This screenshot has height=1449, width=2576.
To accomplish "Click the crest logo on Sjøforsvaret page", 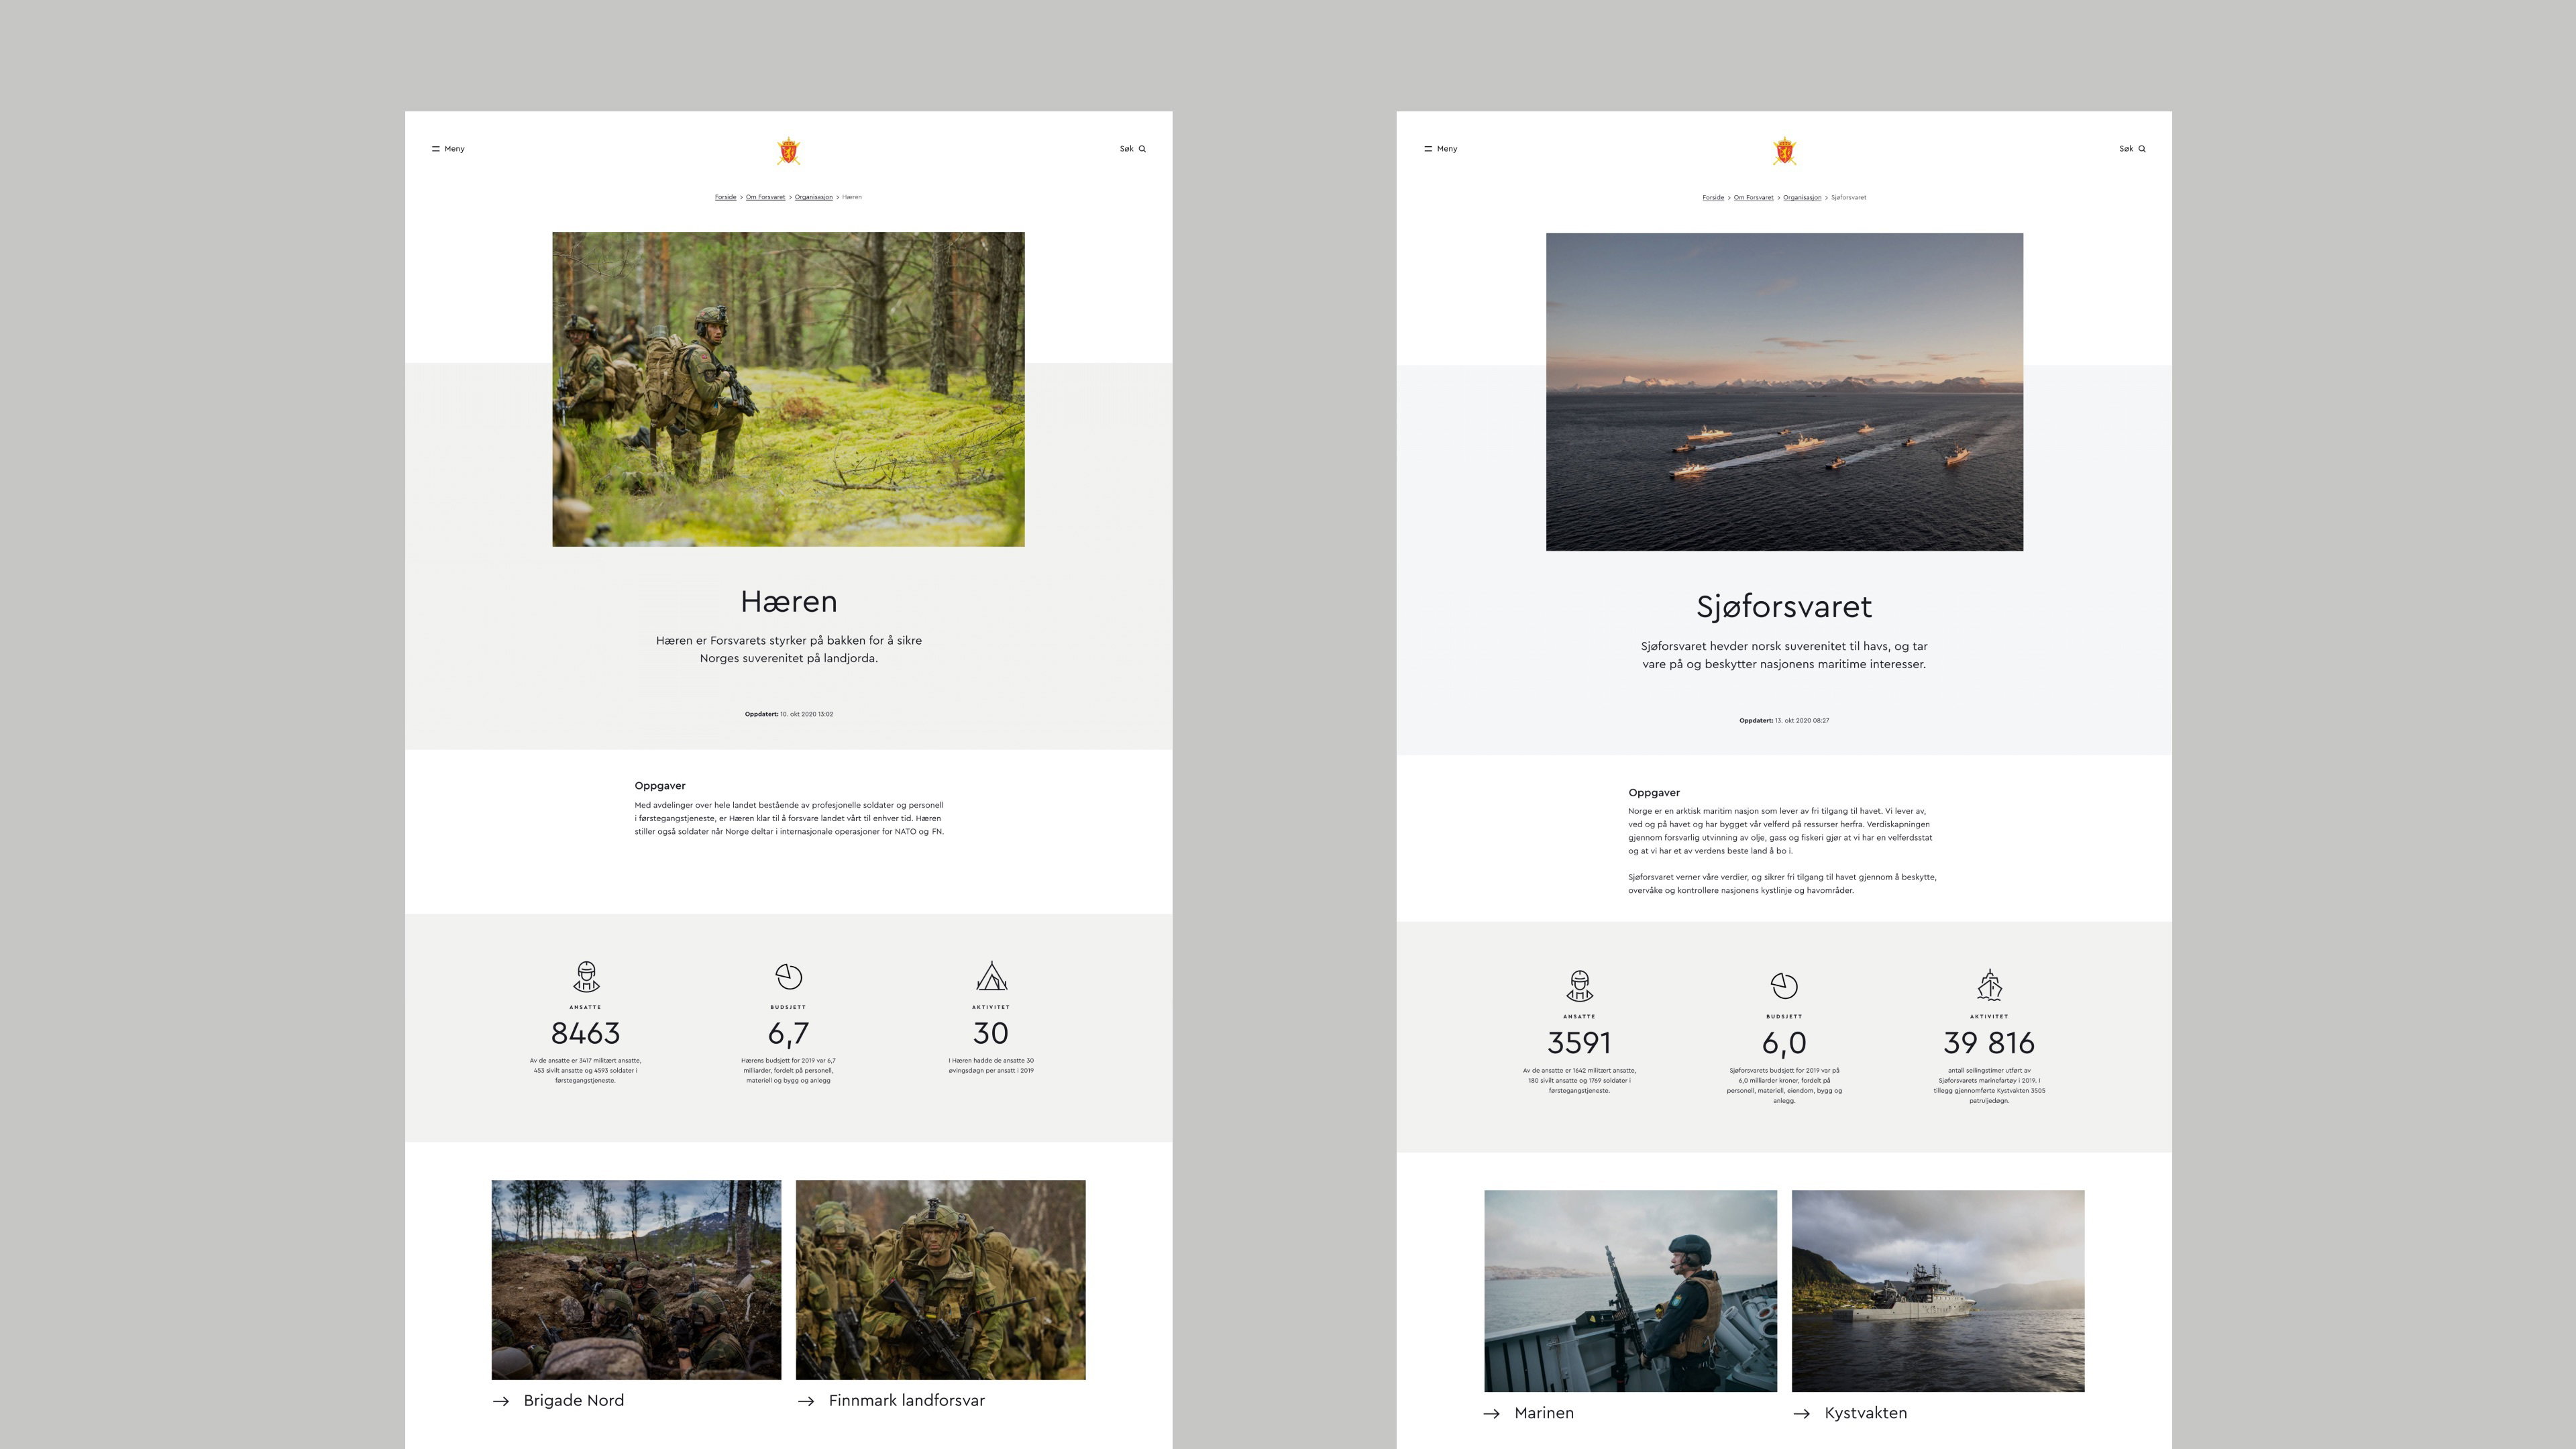I will (1784, 151).
